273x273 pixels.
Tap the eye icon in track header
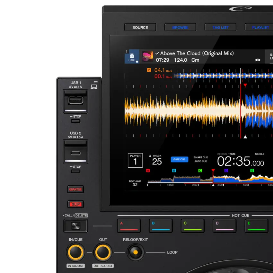[258, 60]
